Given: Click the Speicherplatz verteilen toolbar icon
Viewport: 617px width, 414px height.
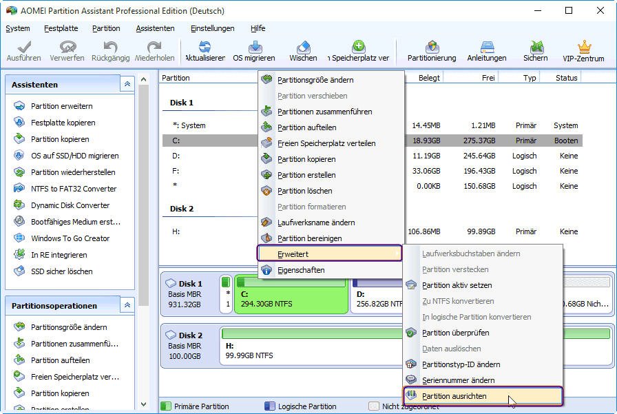Looking at the screenshot, I should tap(359, 46).
